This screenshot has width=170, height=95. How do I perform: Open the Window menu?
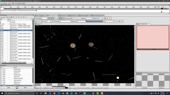pyautogui.click(x=5, y=3)
